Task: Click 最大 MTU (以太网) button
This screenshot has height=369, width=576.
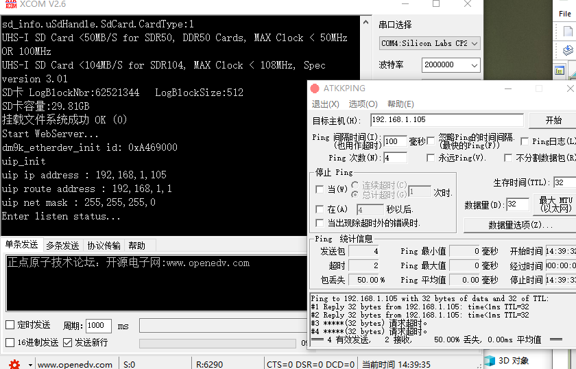Action: [x=555, y=204]
